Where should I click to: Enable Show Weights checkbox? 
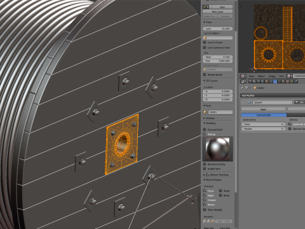[x=205, y=210]
